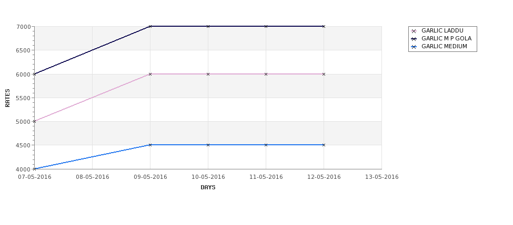The image size is (513, 225).
Task: Click GARLIC MEDIUM marker at 12-05-2016
Action: click(x=324, y=145)
